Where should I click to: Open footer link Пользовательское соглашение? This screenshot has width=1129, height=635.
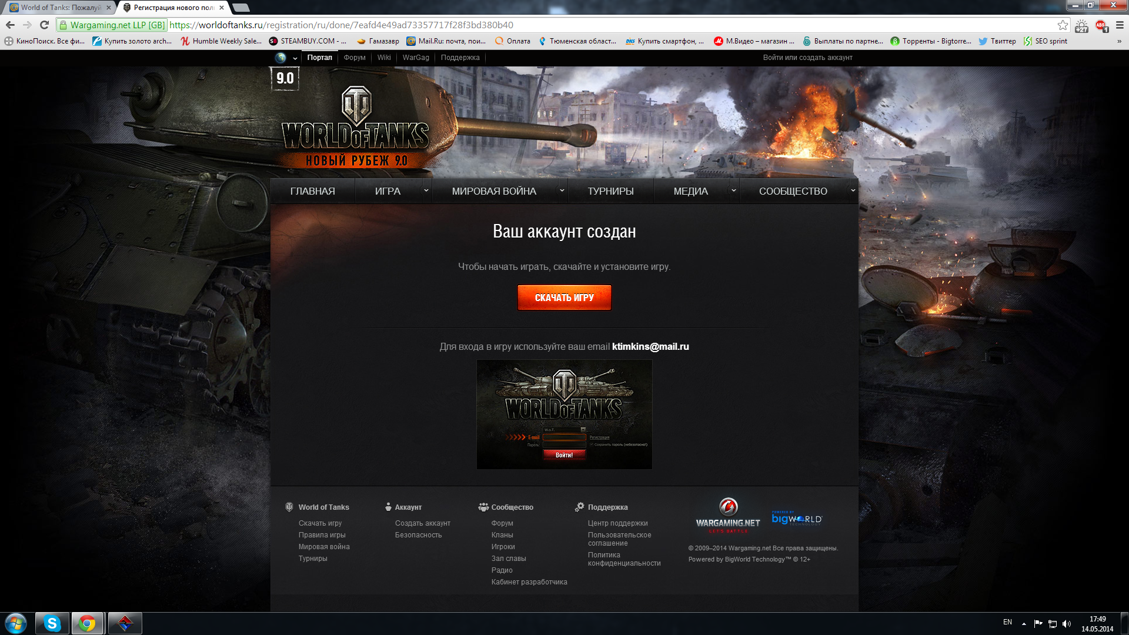pyautogui.click(x=619, y=539)
